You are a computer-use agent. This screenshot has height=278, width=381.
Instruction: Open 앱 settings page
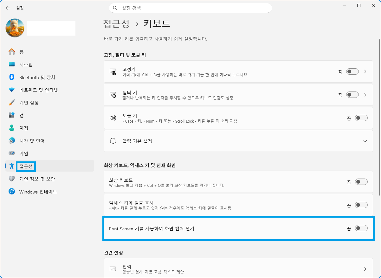(50, 115)
